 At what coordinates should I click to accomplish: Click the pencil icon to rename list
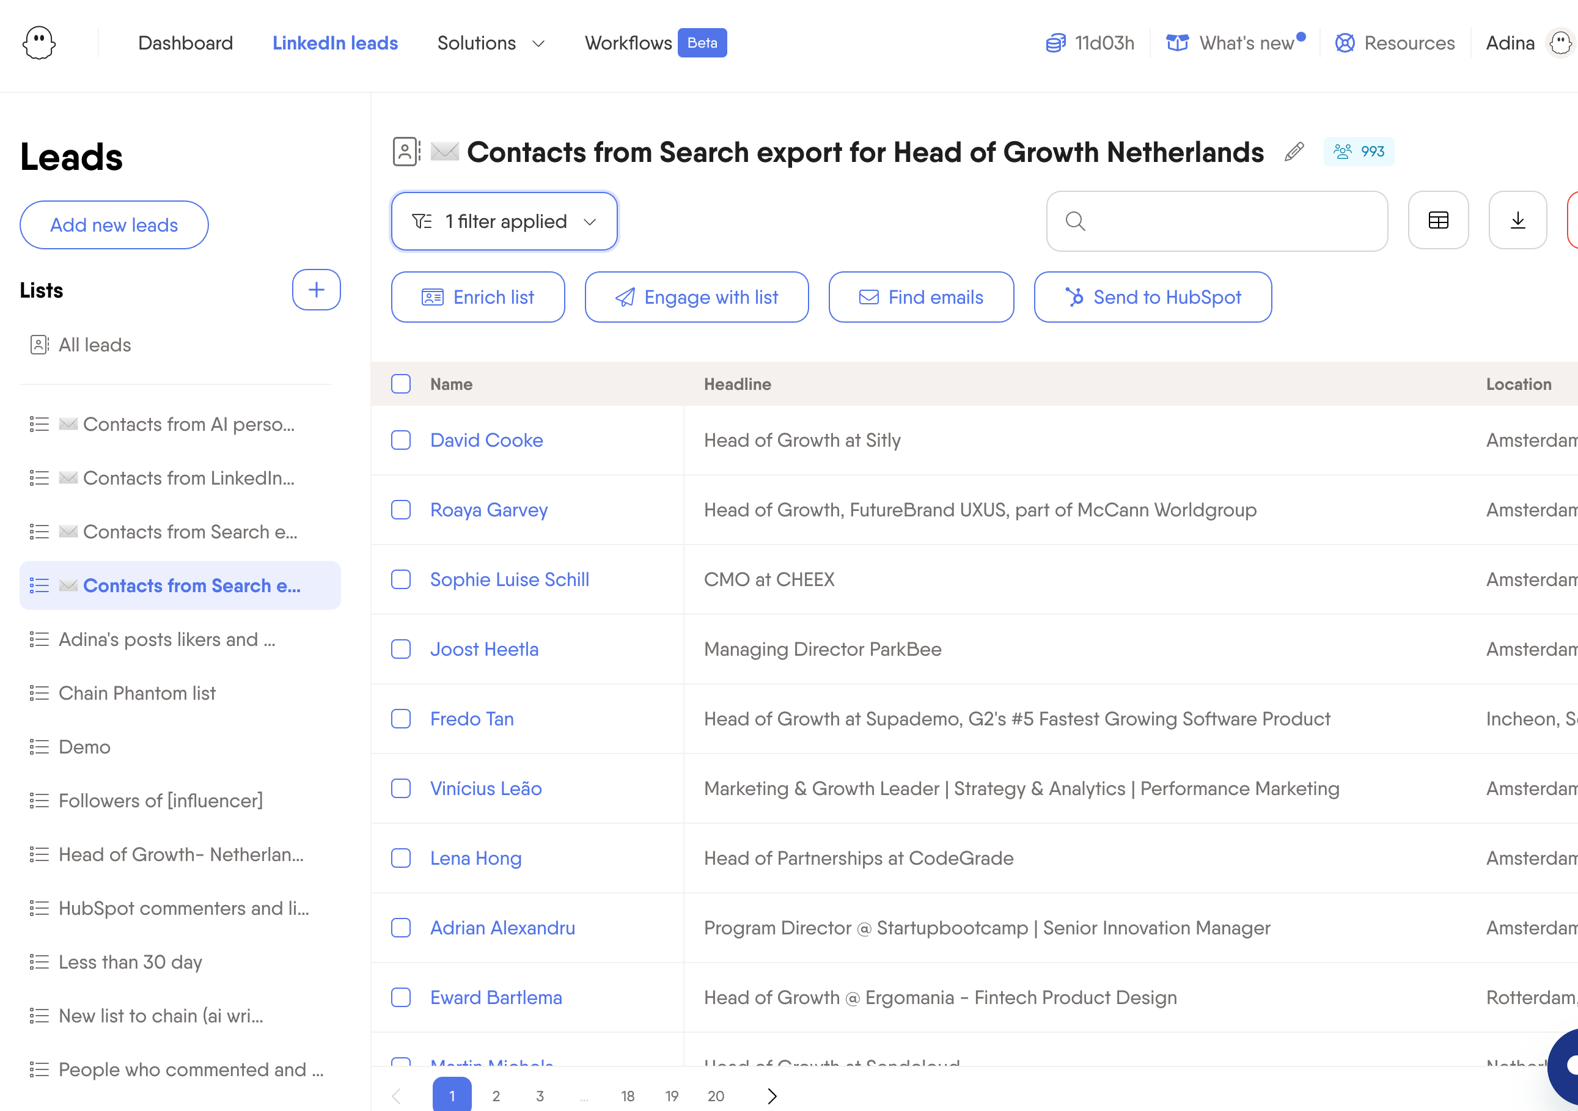pyautogui.click(x=1293, y=152)
